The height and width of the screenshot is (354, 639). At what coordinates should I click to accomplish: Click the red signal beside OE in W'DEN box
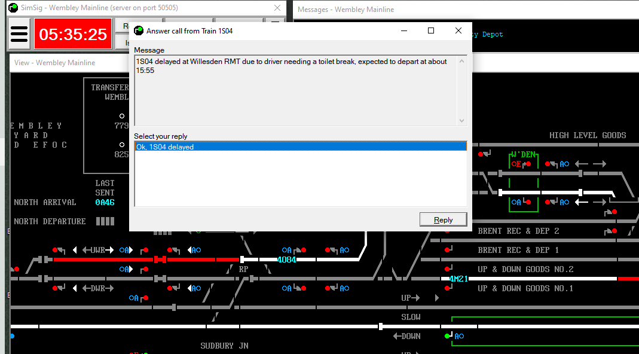(528, 164)
